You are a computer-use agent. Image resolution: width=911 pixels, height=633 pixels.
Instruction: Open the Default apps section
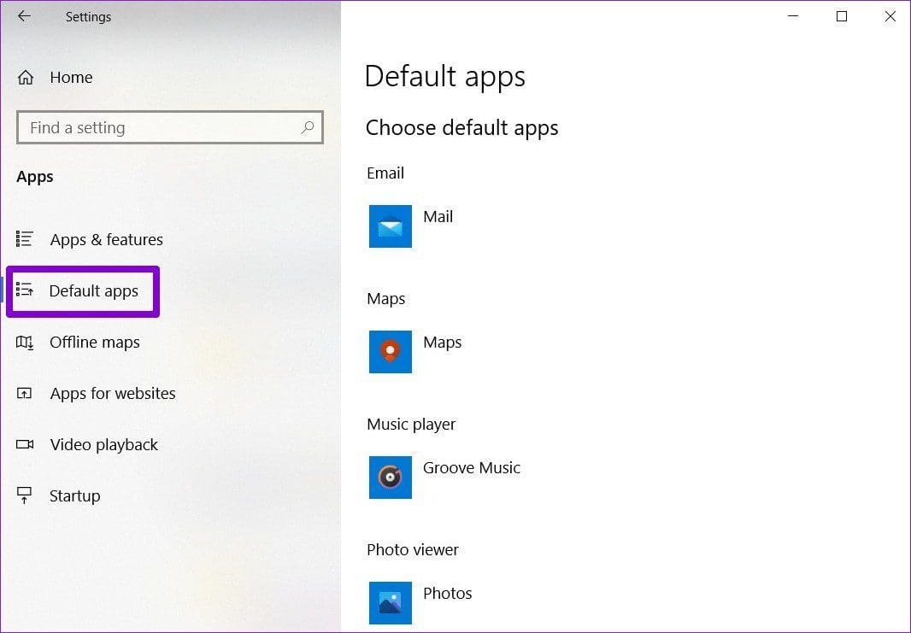click(x=93, y=291)
